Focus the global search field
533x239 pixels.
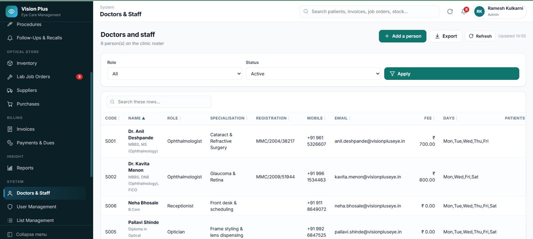click(x=369, y=12)
